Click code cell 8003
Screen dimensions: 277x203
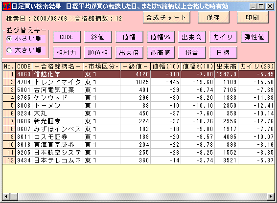click(24, 106)
